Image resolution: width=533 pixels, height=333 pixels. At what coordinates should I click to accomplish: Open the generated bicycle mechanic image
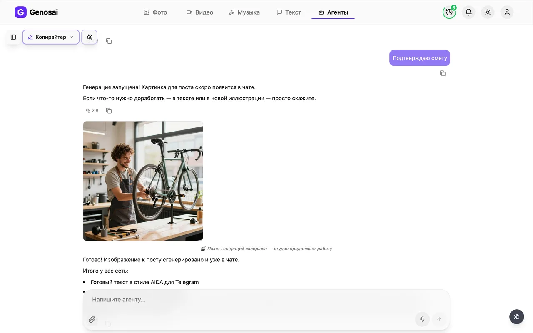click(143, 181)
